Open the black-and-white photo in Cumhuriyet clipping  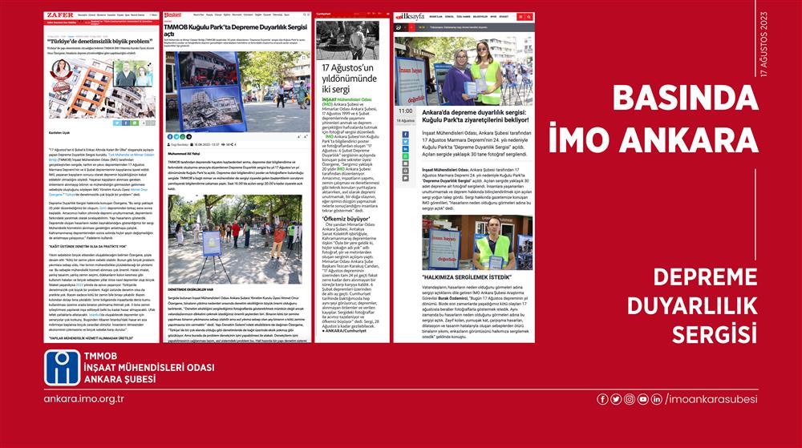point(347,40)
